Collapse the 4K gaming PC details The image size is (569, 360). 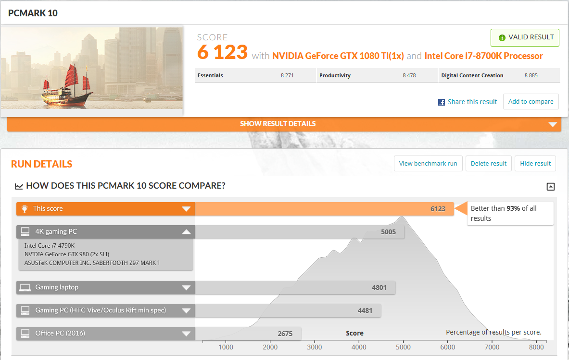tap(186, 232)
